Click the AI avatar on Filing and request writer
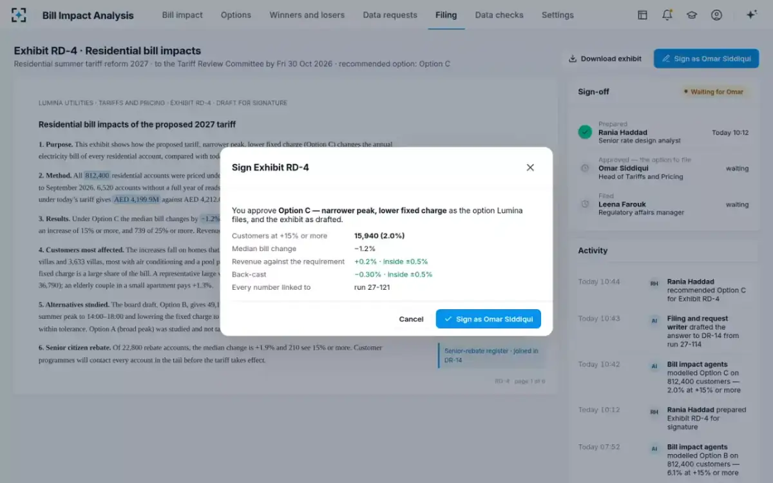Viewport: 773px width, 483px height. pos(654,320)
